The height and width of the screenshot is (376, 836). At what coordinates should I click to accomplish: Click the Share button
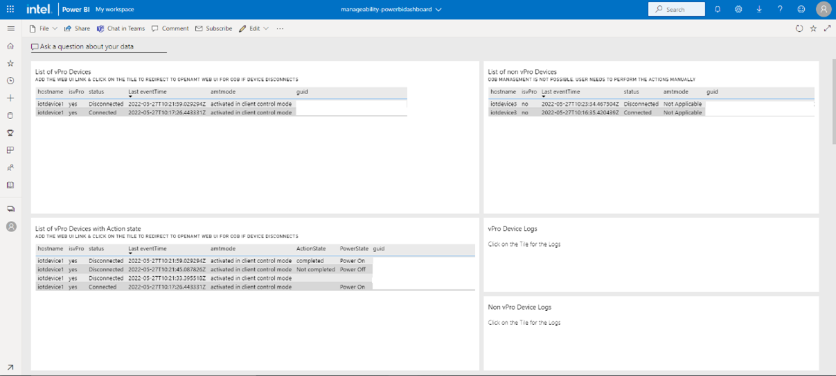click(x=77, y=28)
